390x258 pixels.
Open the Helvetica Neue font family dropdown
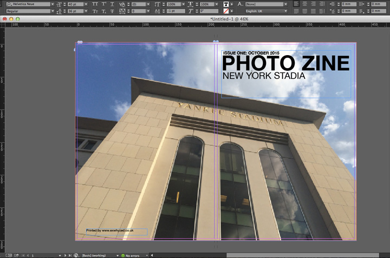pyautogui.click(x=53, y=4)
